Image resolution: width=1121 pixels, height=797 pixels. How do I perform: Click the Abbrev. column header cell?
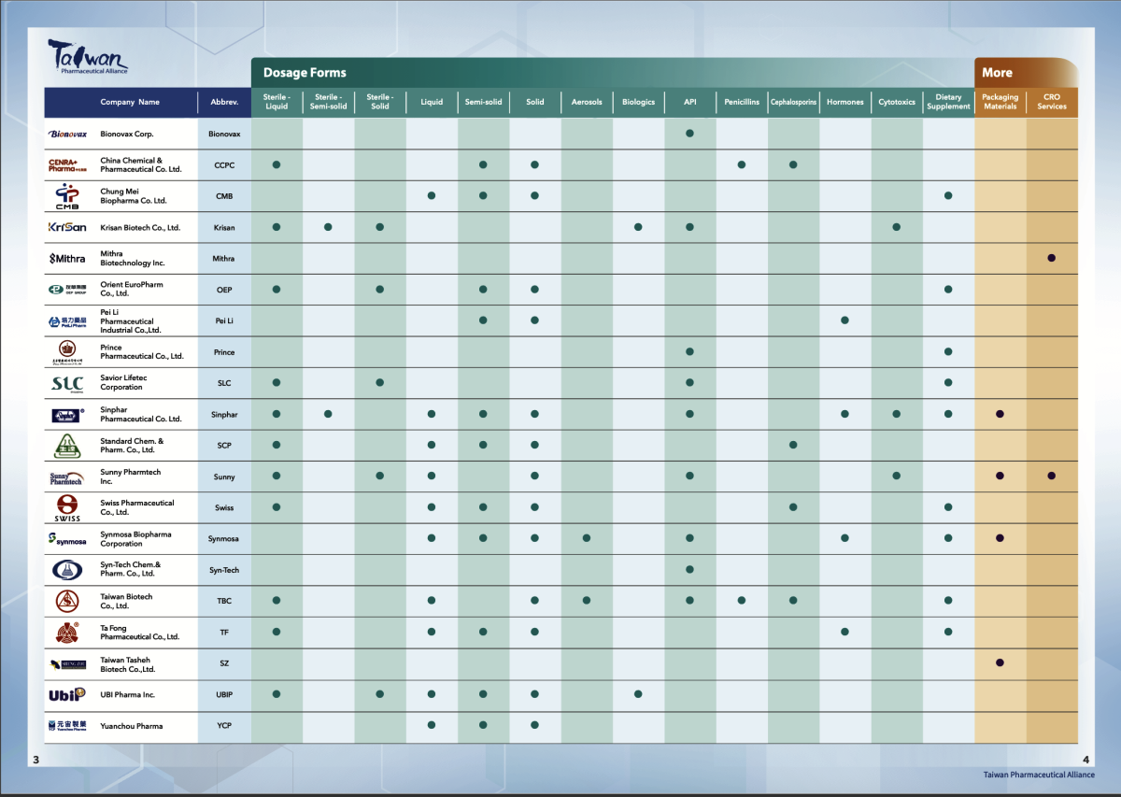click(x=224, y=102)
